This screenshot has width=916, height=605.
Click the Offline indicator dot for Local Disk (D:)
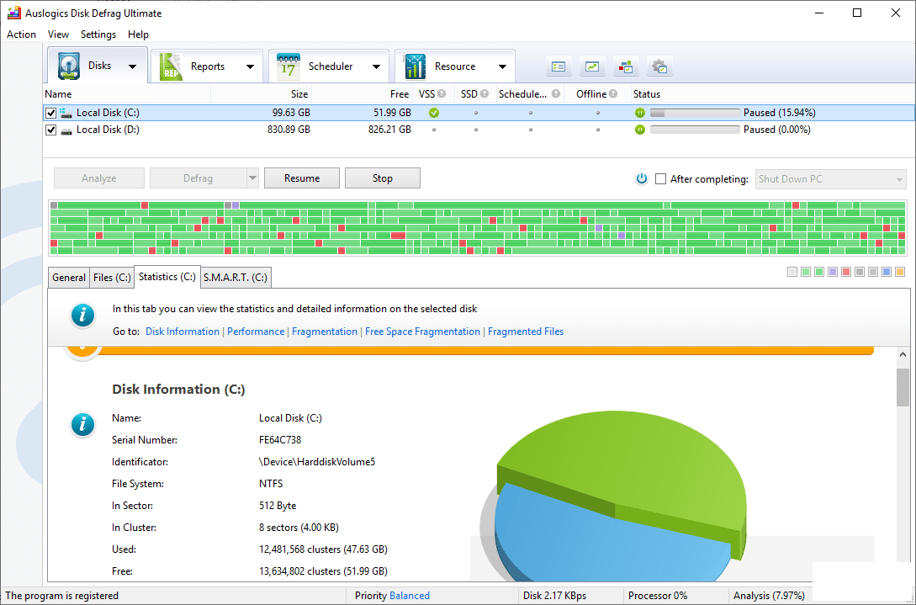597,130
